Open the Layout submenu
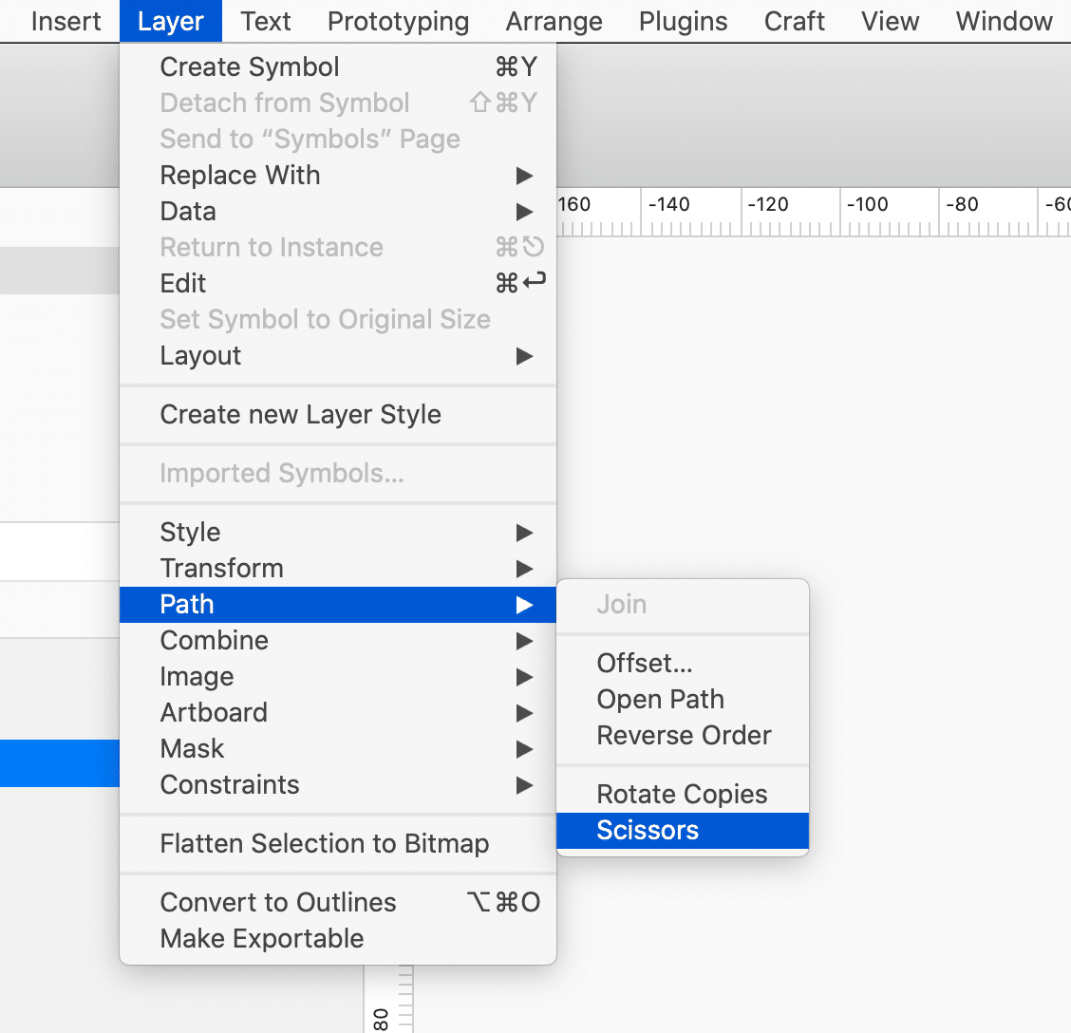 [x=200, y=356]
